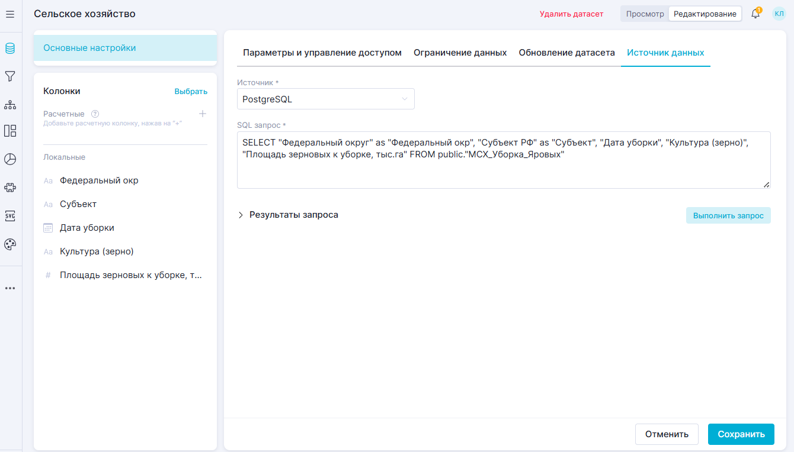Open the filter funnel icon in sidebar
The height and width of the screenshot is (452, 794).
[x=10, y=76]
